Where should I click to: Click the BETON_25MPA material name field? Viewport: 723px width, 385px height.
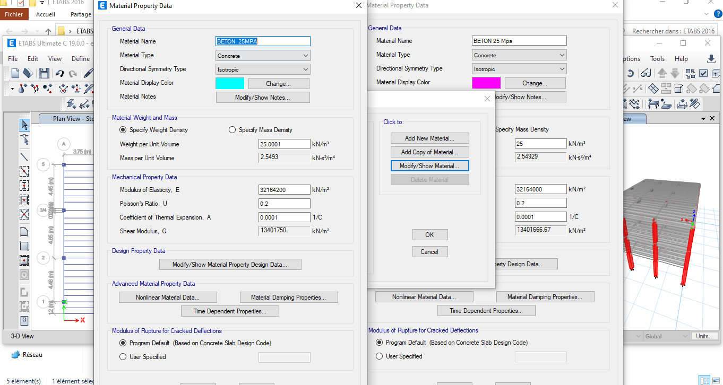pos(263,41)
